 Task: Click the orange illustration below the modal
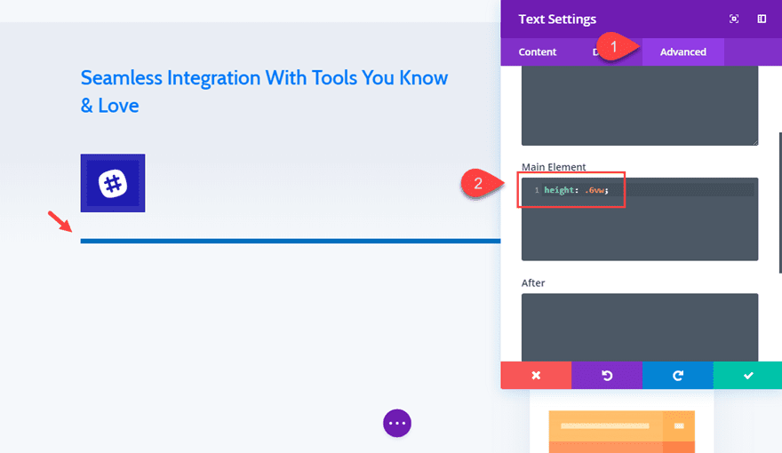click(x=621, y=432)
